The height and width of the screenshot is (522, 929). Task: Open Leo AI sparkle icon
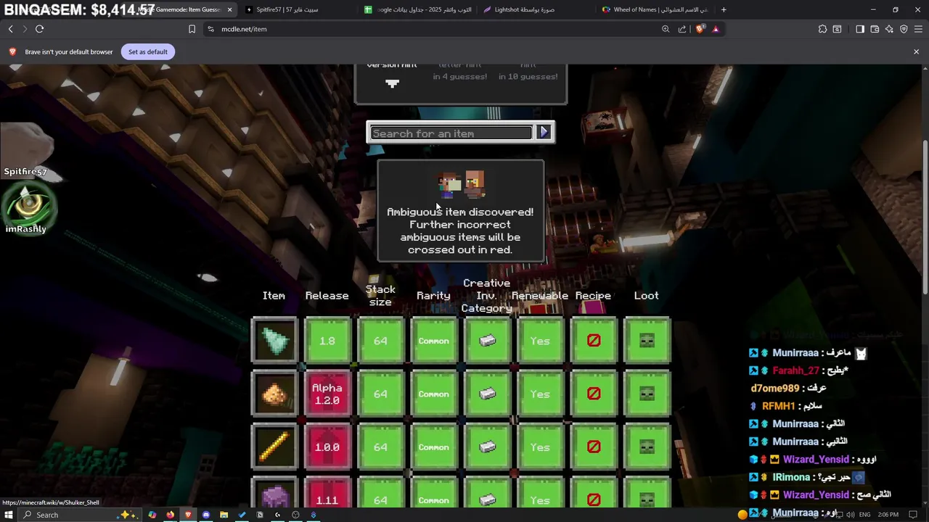[889, 29]
